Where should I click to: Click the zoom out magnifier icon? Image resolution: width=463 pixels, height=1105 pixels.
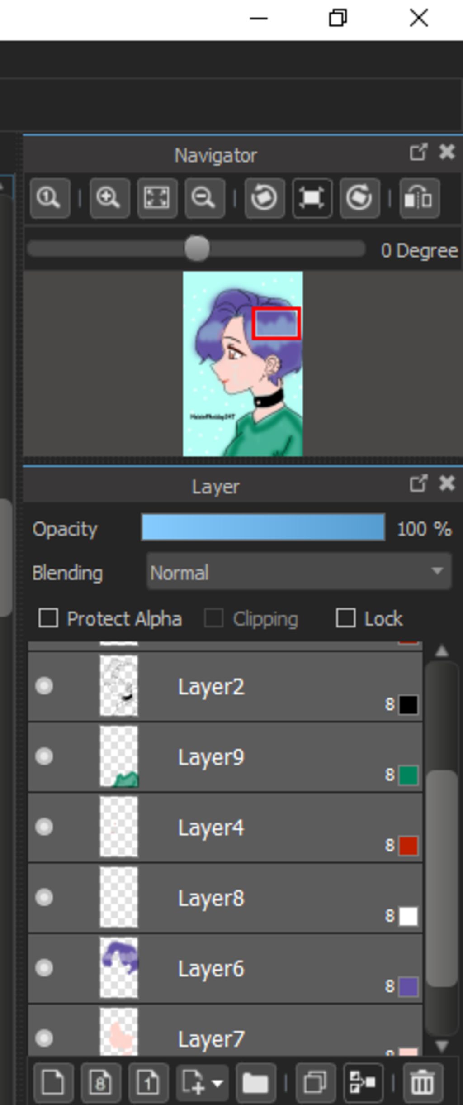tap(204, 198)
